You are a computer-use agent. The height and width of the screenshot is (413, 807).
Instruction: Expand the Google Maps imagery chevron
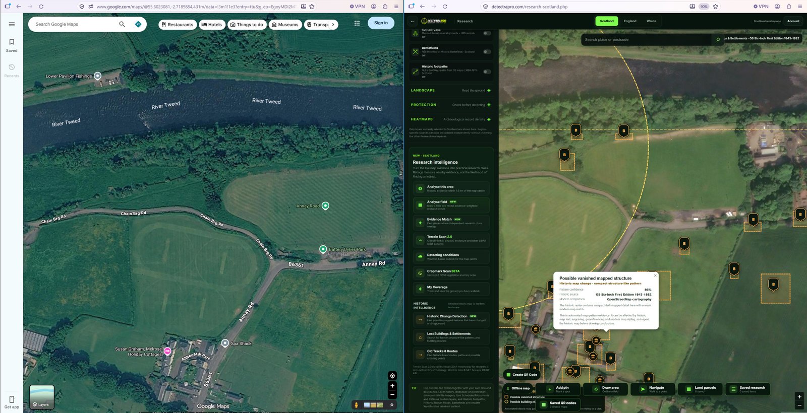(391, 404)
